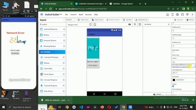This screenshot has width=196, height=110.
Task: Click the Text property textarea
Action: click(x=183, y=65)
